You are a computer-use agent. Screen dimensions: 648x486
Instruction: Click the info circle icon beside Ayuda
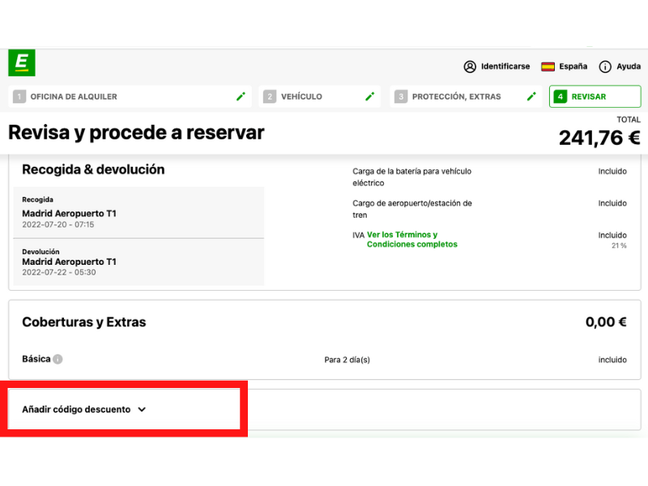[x=605, y=66]
